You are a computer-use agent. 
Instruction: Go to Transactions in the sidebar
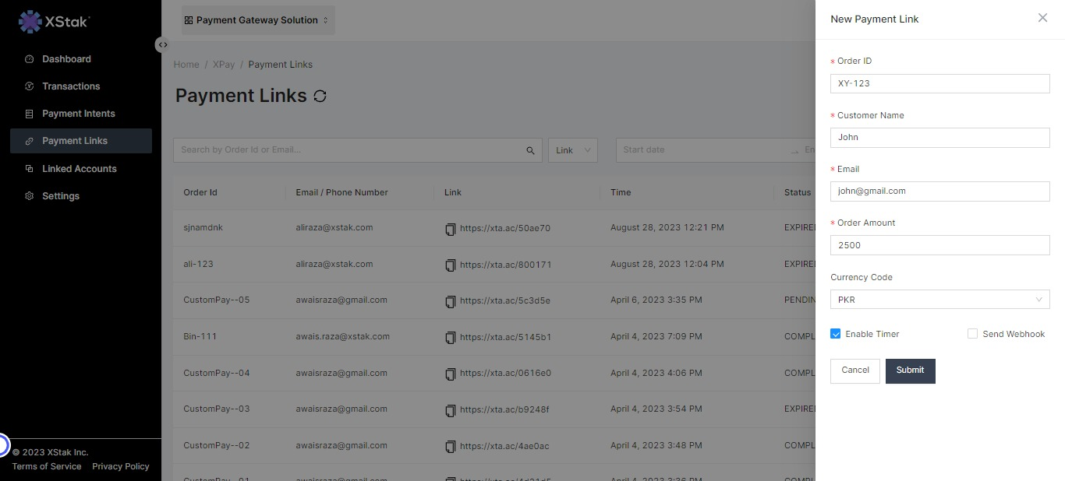tap(71, 86)
